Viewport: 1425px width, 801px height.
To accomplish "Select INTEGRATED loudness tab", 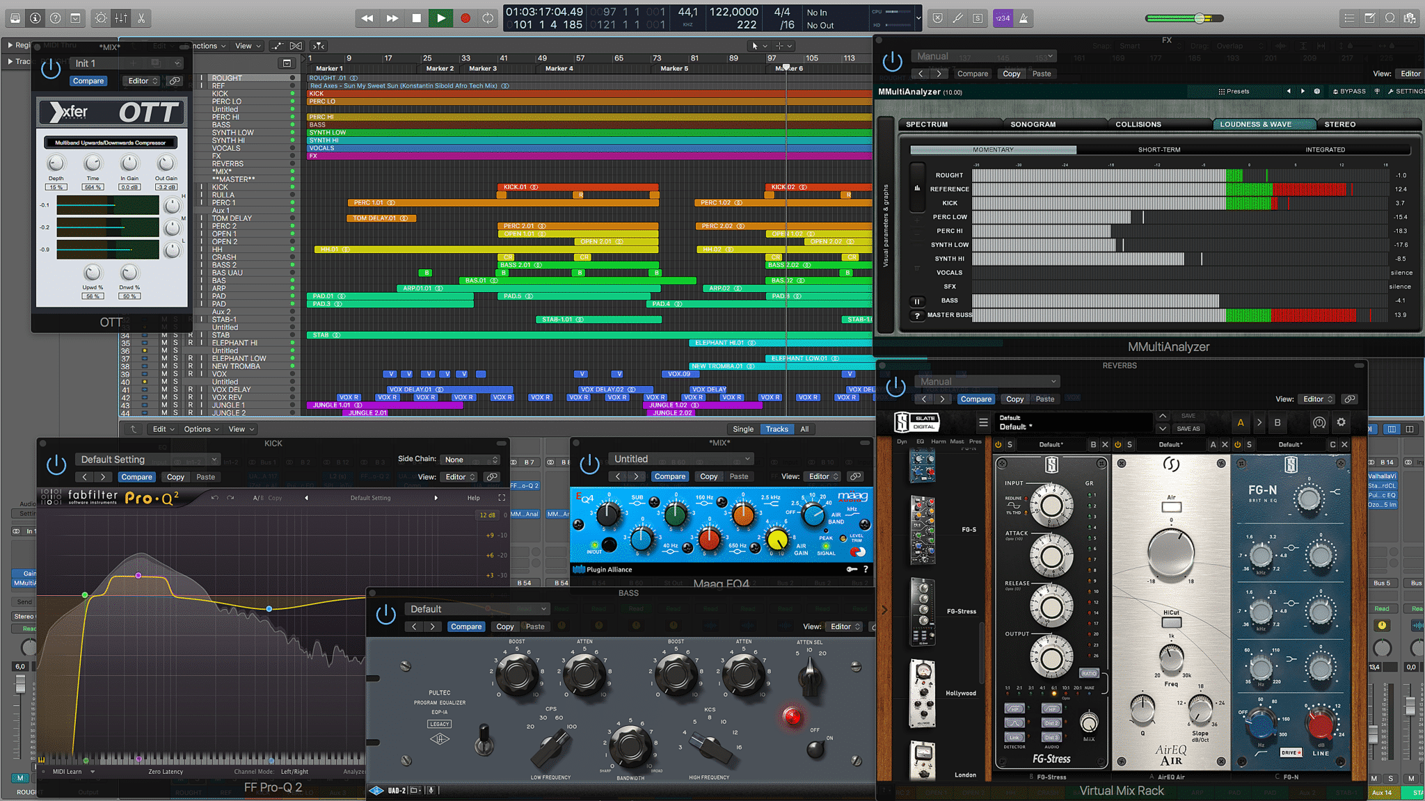I will 1325,149.
